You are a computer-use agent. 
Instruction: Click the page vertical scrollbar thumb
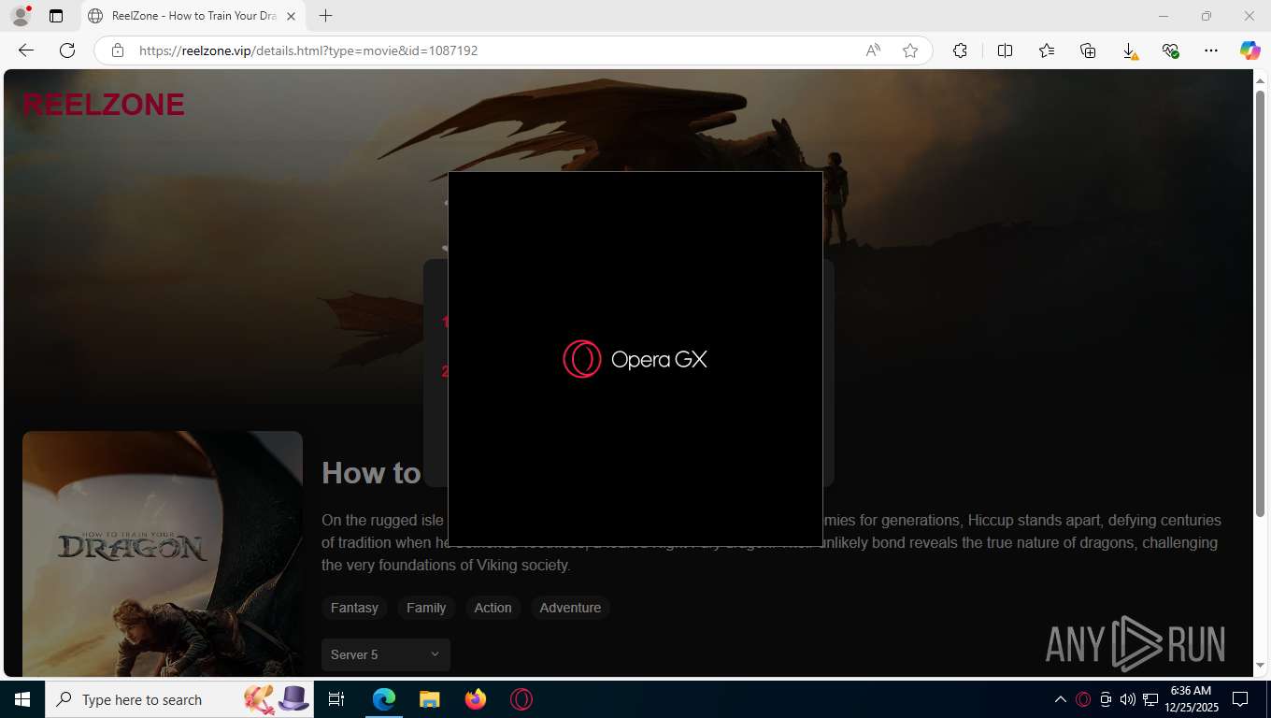tap(1260, 304)
